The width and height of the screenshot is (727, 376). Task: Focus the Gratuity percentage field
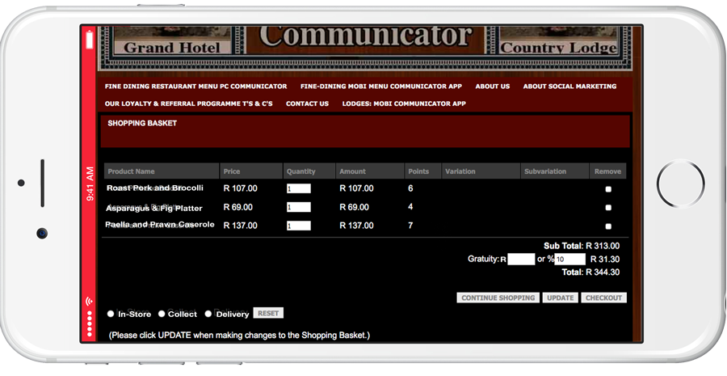[x=570, y=259]
